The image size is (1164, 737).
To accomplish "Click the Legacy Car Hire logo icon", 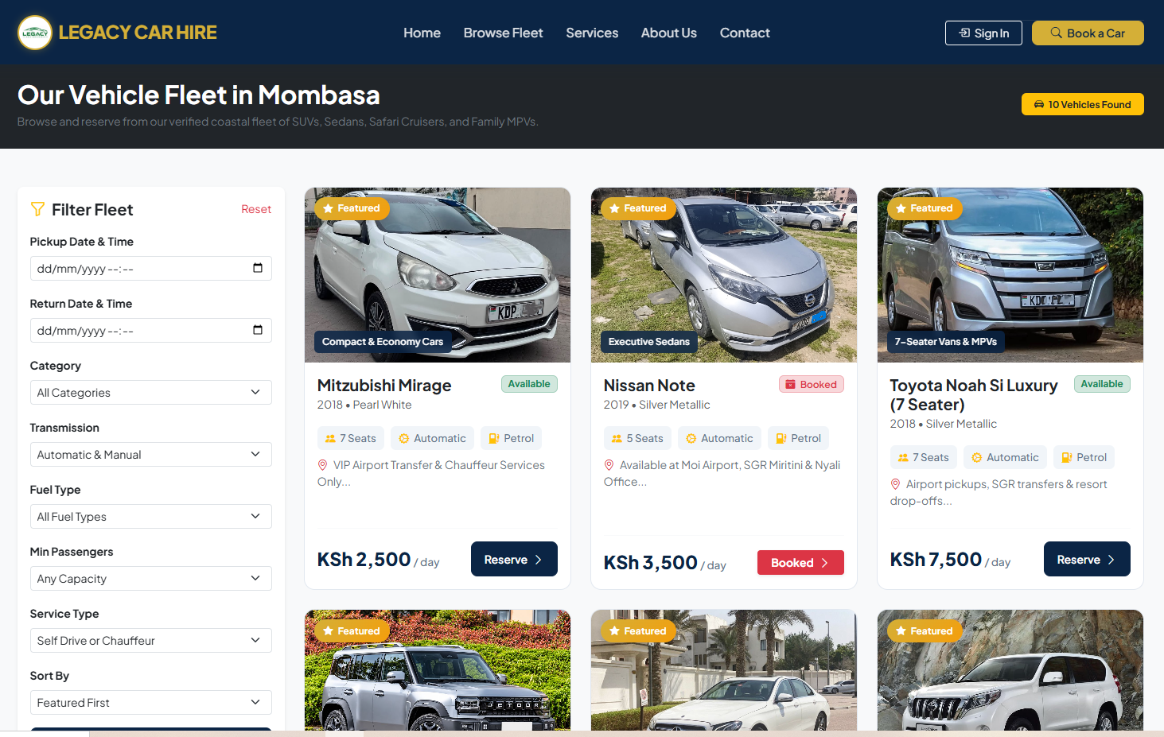I will tap(35, 33).
